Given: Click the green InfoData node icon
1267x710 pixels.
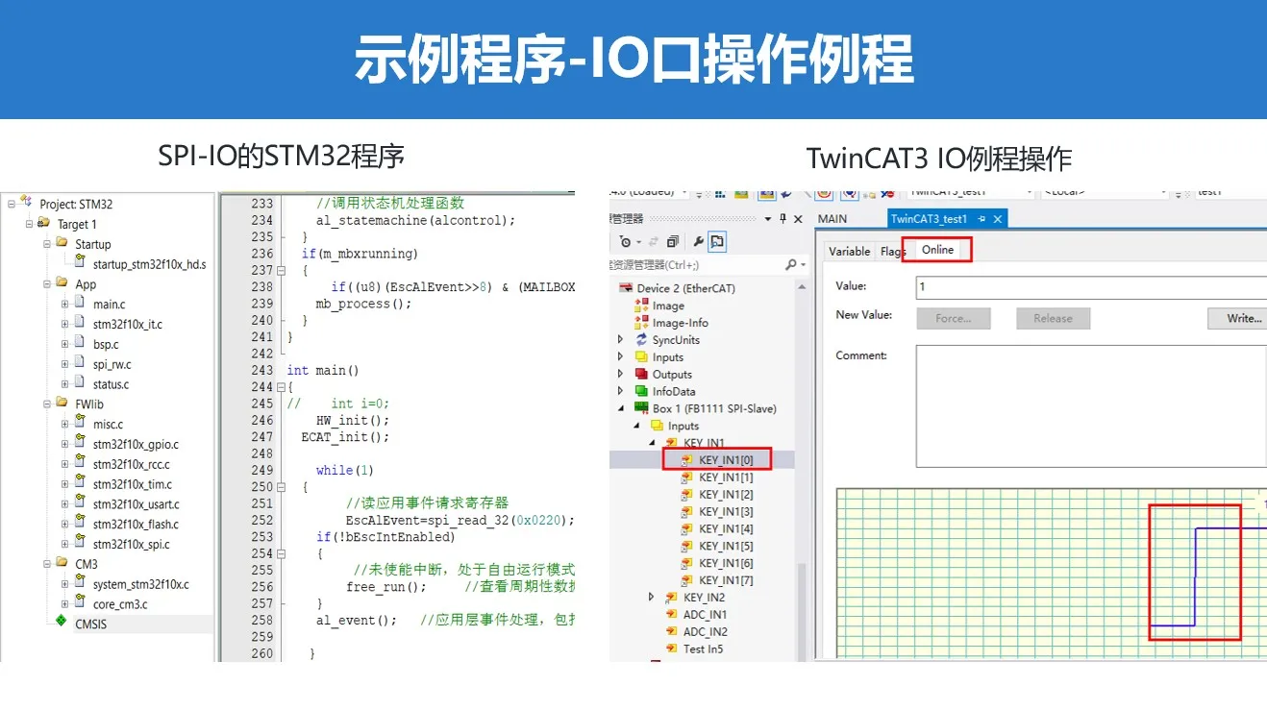Looking at the screenshot, I should coord(642,392).
